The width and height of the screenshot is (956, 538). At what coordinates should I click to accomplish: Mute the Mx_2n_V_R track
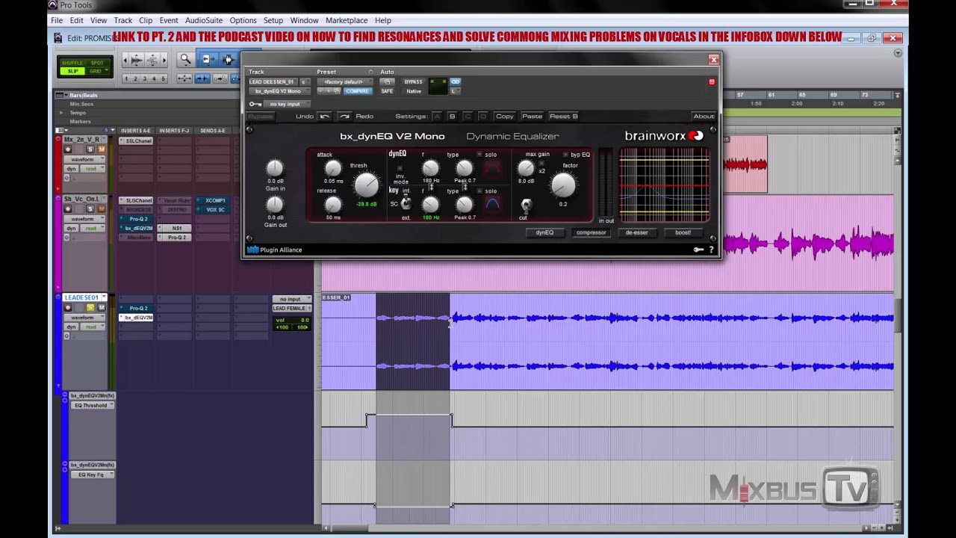(102, 149)
